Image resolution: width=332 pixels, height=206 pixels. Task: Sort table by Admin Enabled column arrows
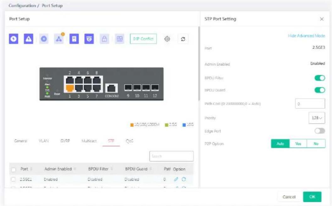point(75,169)
